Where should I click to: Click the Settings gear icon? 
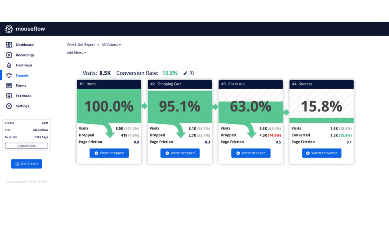pyautogui.click(x=9, y=106)
